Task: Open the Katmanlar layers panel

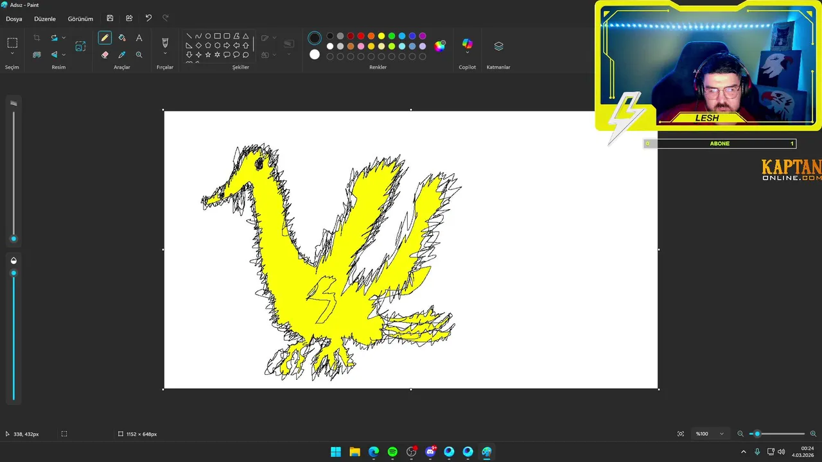Action: [x=498, y=46]
